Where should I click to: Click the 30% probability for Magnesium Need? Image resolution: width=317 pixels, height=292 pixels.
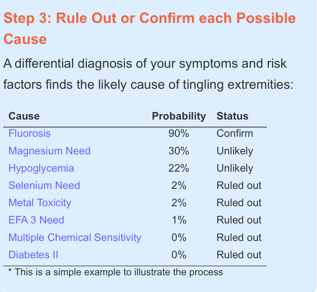(179, 151)
